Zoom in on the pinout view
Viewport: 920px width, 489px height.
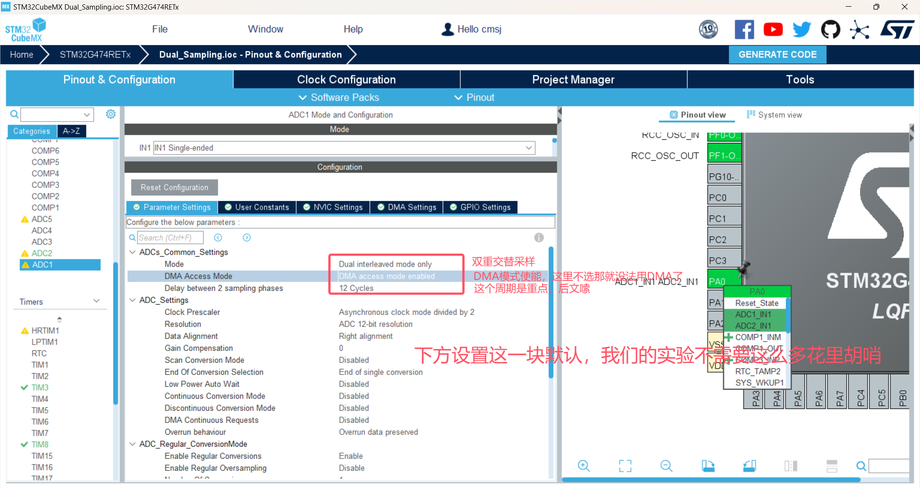[584, 466]
